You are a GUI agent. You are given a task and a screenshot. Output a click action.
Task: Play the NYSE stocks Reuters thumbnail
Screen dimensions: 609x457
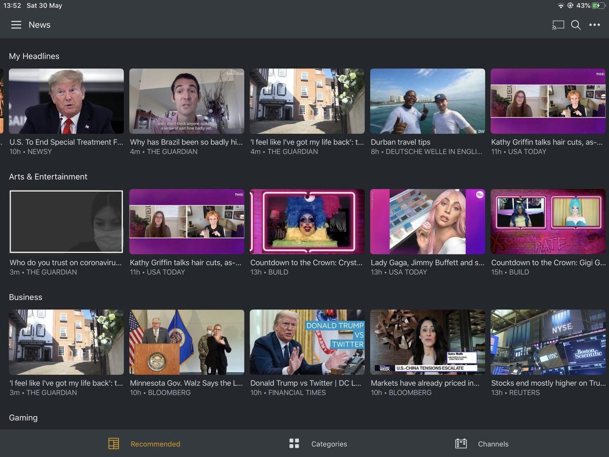pos(548,342)
